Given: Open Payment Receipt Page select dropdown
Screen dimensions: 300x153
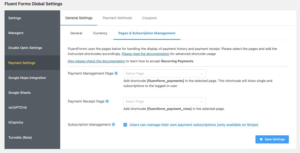Looking at the screenshot, I should click(165, 101).
